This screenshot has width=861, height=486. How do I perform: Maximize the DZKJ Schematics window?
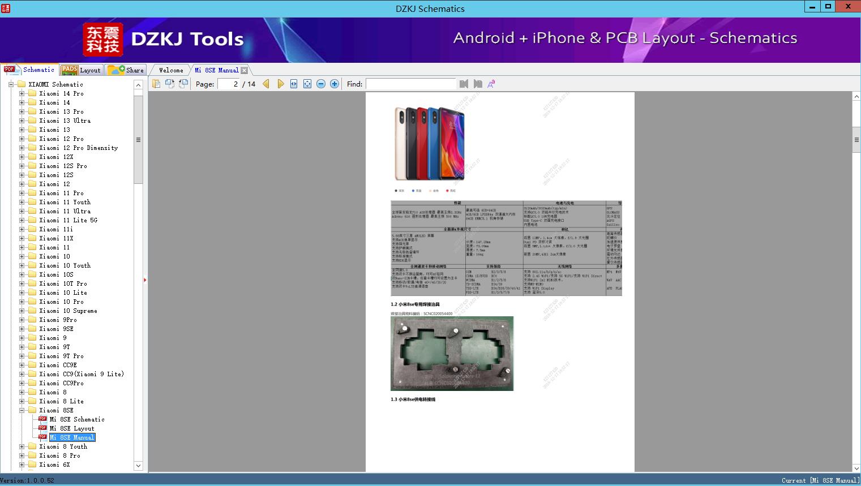pos(828,7)
